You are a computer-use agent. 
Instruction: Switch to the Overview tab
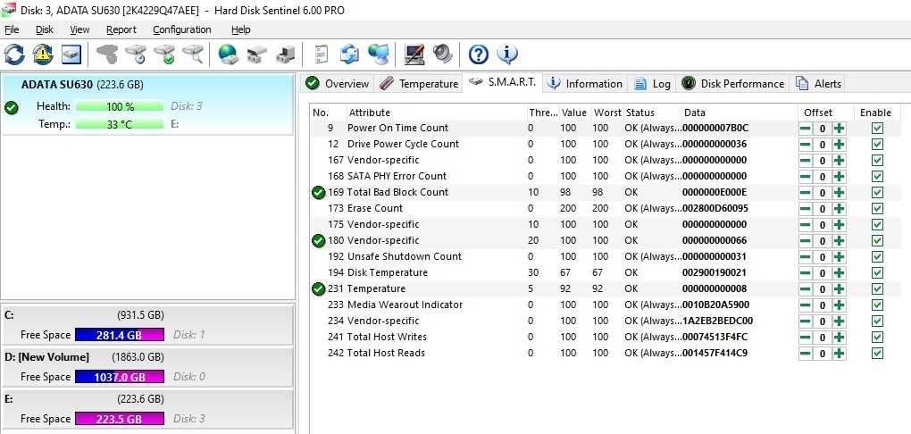tap(337, 84)
